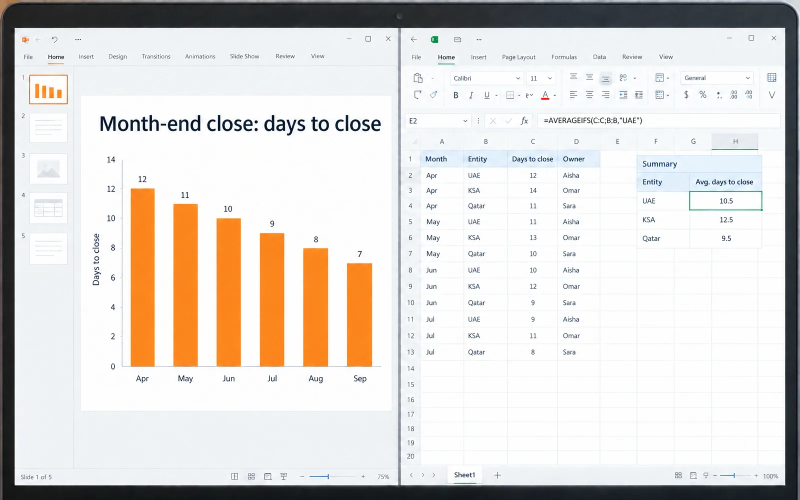Select slide 4 thumbnail with table

(x=48, y=208)
